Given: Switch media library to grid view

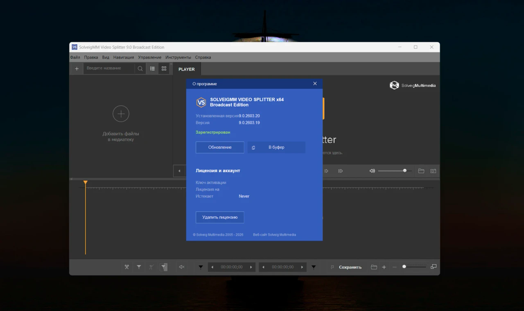Looking at the screenshot, I should pyautogui.click(x=164, y=68).
